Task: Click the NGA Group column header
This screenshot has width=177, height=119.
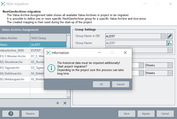Action: click(48, 38)
